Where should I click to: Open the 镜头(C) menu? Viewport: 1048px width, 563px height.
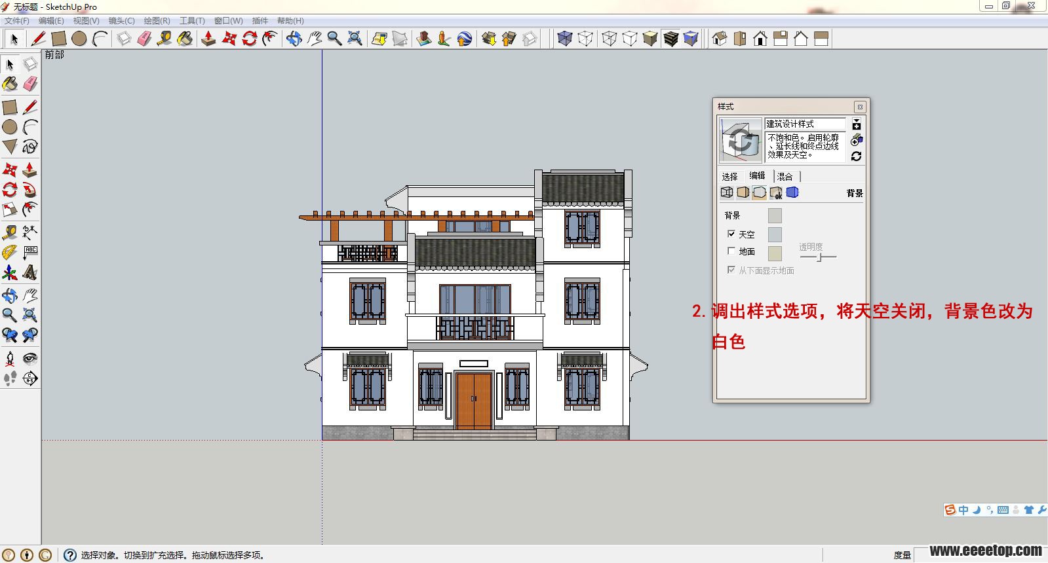(x=121, y=21)
